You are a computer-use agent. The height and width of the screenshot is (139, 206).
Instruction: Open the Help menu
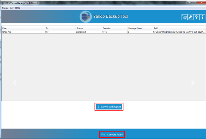pos(17,8)
